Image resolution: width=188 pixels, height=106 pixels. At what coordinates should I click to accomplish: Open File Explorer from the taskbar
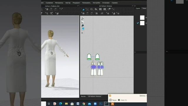coord(66,104)
